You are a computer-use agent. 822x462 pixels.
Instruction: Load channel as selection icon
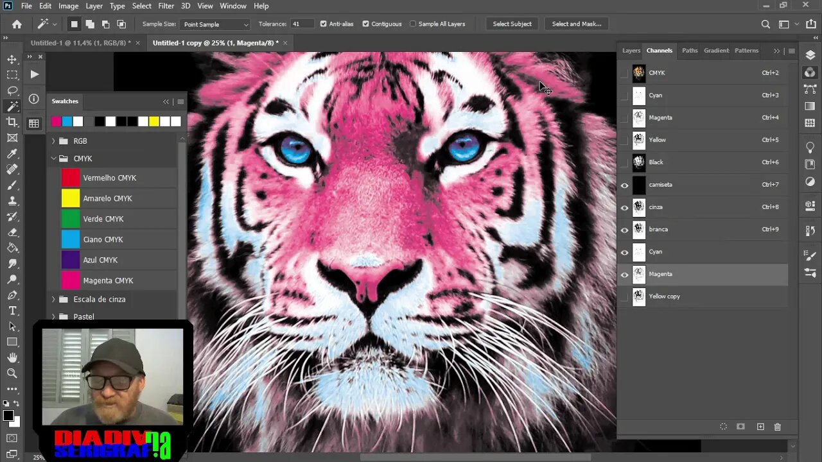click(723, 427)
